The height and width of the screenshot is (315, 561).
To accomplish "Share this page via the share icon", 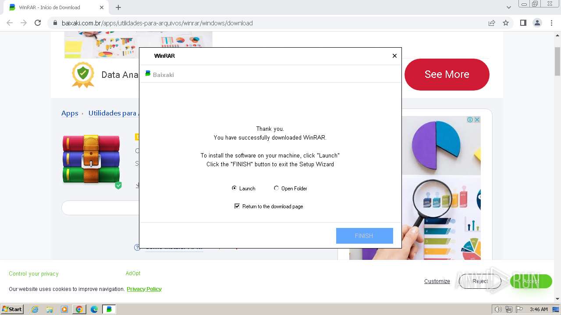I will pos(492,23).
